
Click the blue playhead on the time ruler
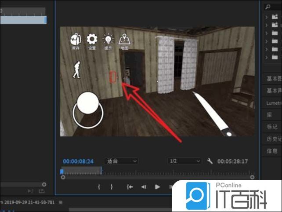tap(62, 171)
